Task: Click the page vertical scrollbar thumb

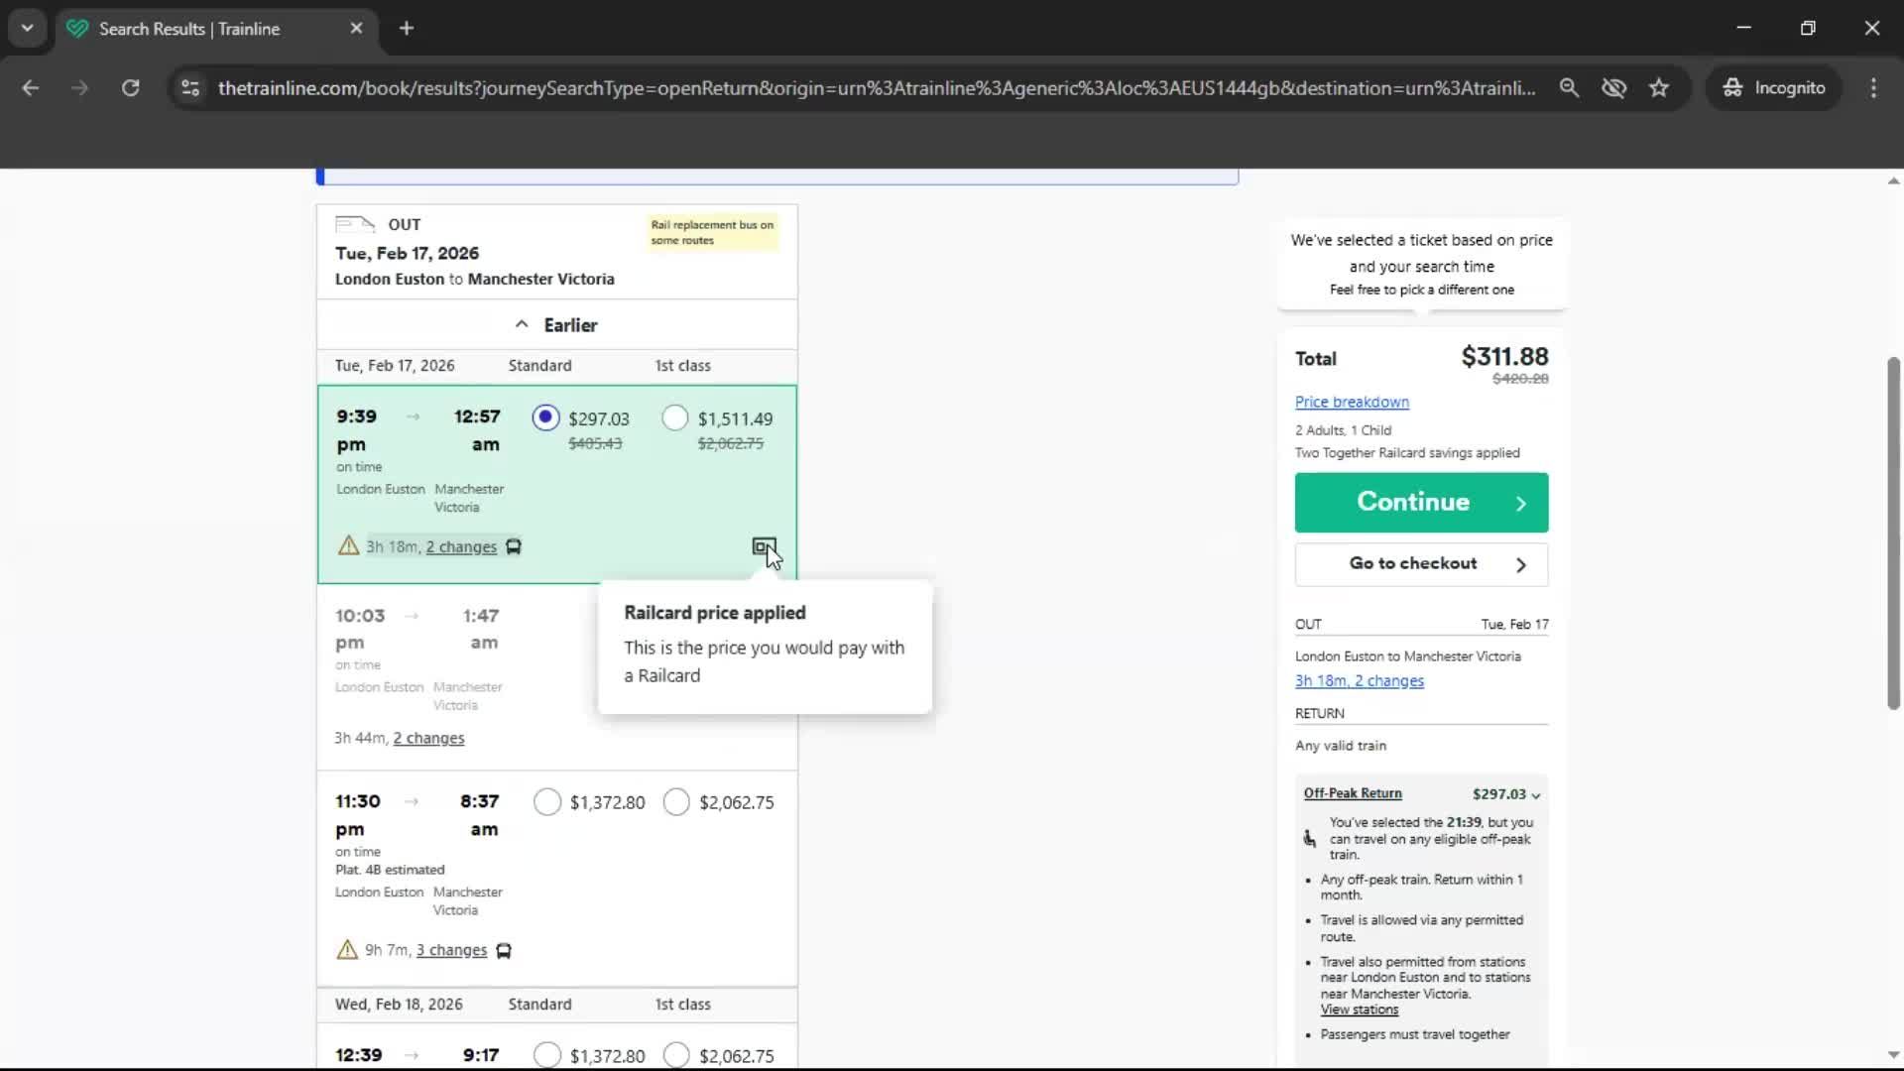Action: coord(1892,535)
